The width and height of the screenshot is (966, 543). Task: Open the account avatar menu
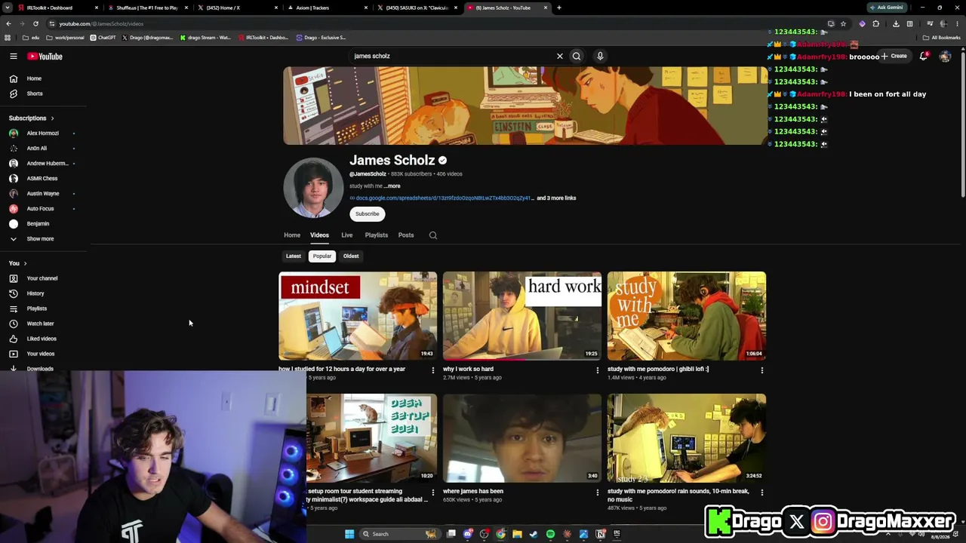[945, 56]
